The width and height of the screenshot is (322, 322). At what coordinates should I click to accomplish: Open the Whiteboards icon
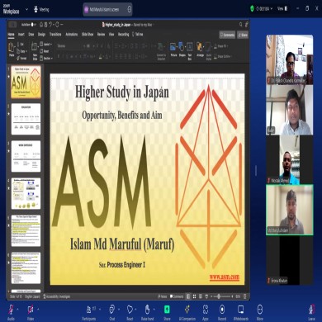pos(241,310)
